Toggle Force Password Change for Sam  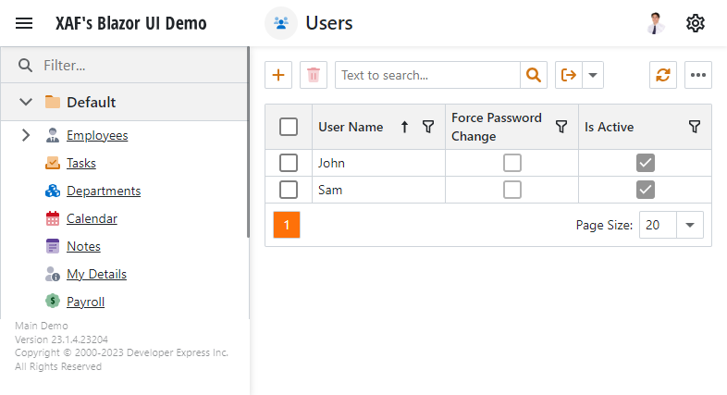coord(512,190)
